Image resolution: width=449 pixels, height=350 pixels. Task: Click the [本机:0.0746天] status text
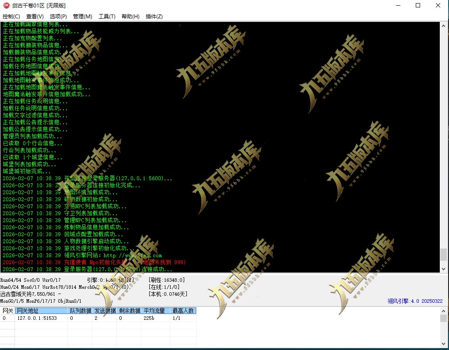[x=168, y=294]
